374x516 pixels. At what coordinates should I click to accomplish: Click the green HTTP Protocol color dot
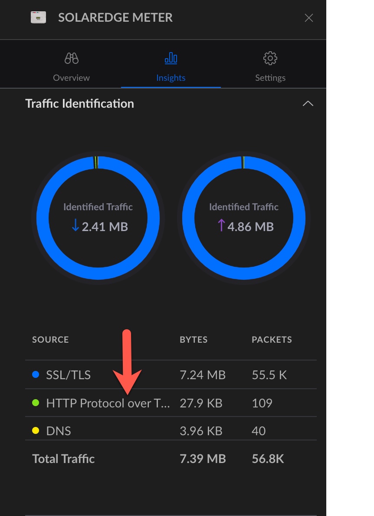36,403
